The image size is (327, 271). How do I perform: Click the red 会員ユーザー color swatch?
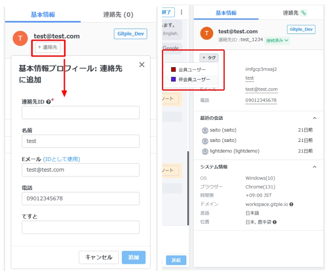pos(173,69)
